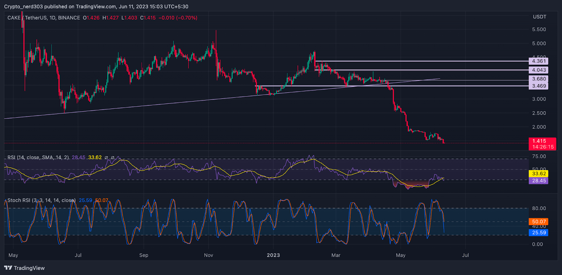Select the 4.043 price level label
Viewport: 562px width, 275px height.
pos(538,70)
